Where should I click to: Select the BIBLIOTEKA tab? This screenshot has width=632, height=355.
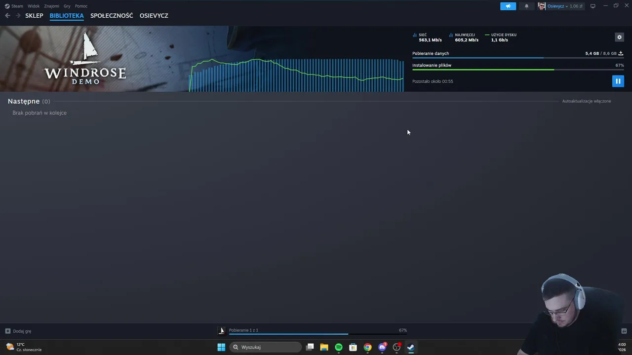point(67,16)
